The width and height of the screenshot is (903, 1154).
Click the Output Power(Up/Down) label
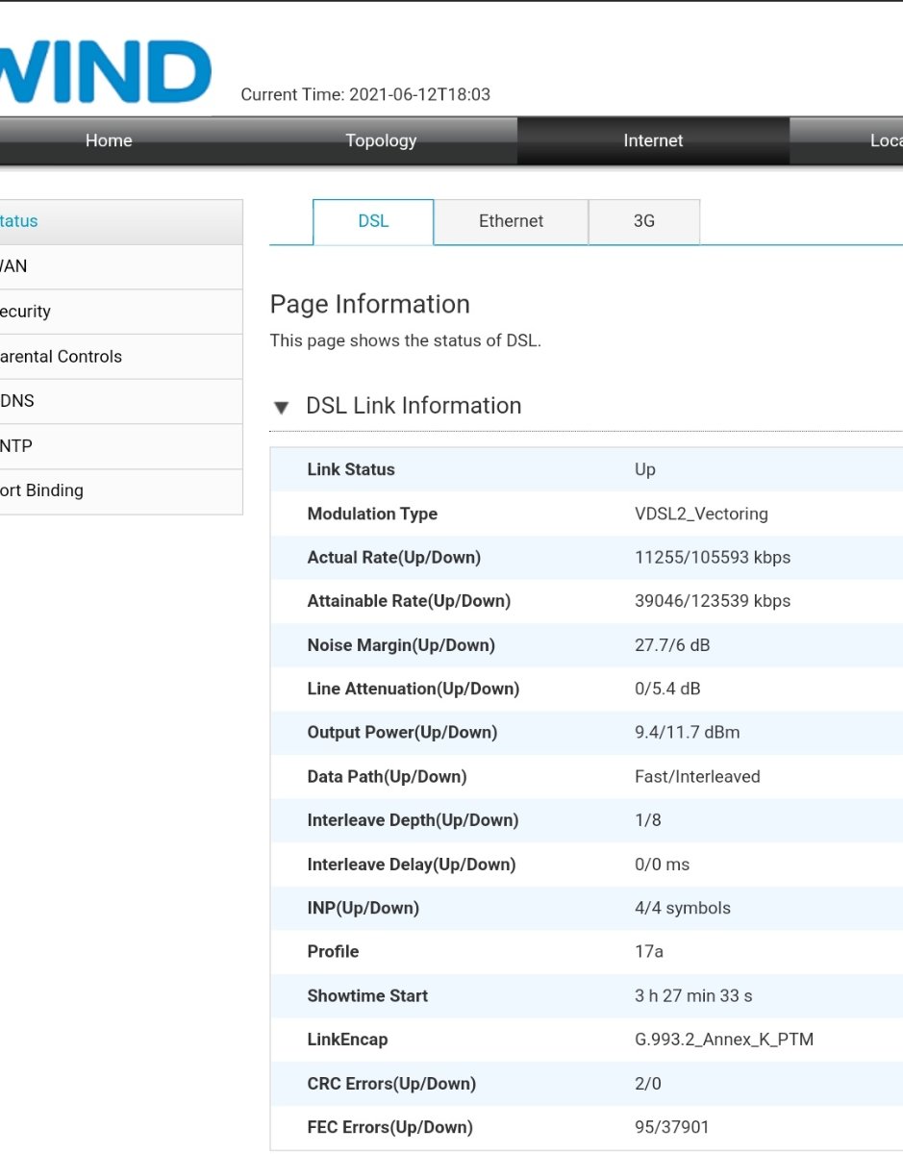click(x=402, y=733)
